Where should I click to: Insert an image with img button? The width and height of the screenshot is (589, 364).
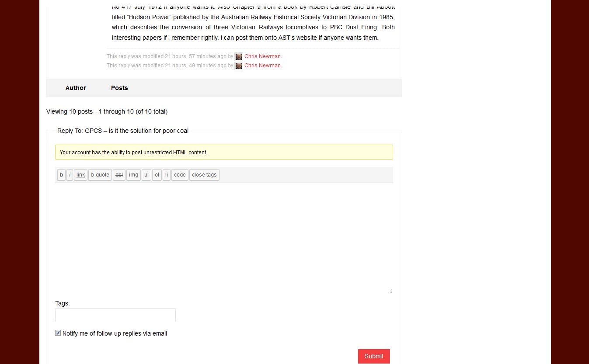pyautogui.click(x=133, y=175)
